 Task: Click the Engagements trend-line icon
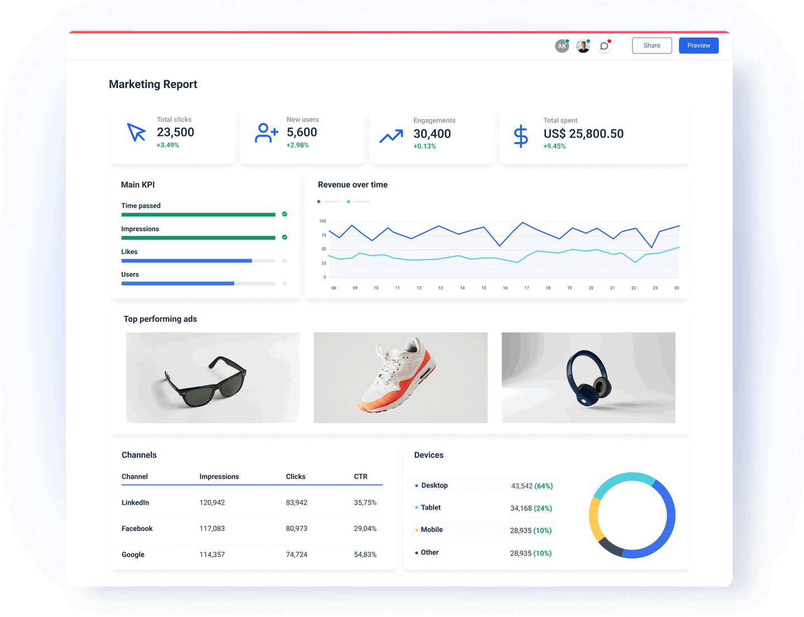coord(391,134)
